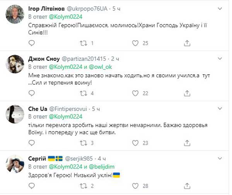The height and width of the screenshot is (195, 232).
Task: Open Джон Сноу's profile name link
Action: (42, 58)
